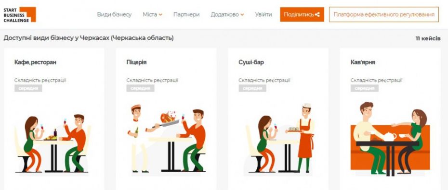
Task: Click the orange chevron next to Міста
Action: [x=160, y=15]
